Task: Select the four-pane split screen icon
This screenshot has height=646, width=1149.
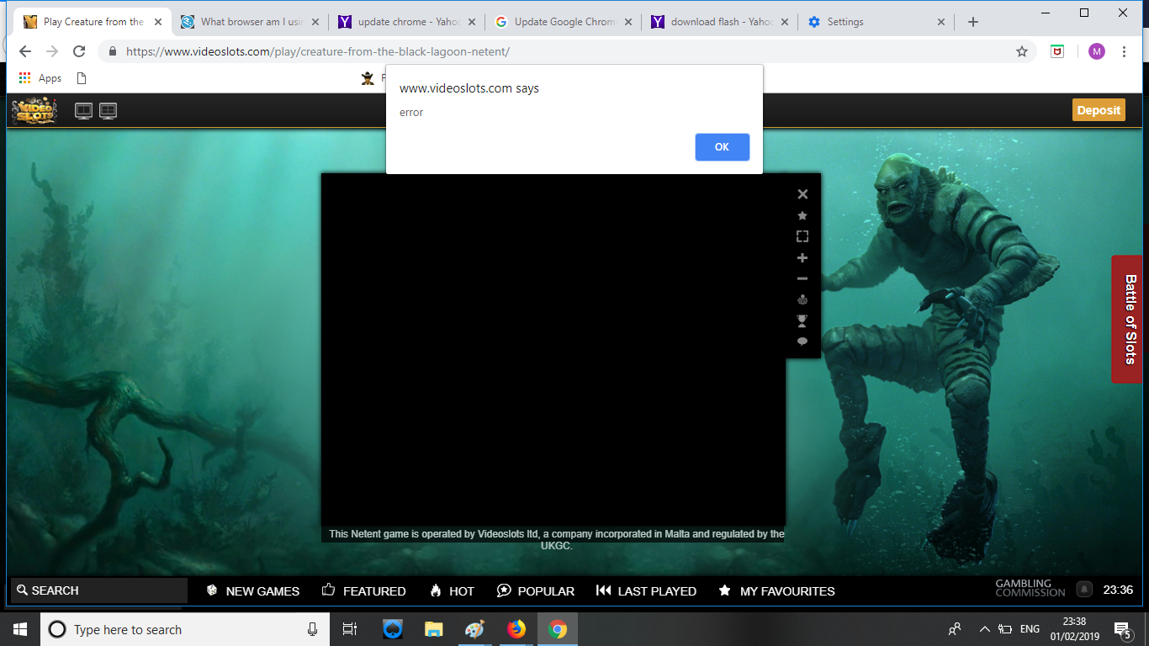Action: click(x=108, y=110)
